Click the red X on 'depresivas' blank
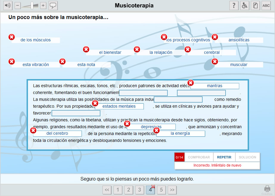 tap(127, 124)
